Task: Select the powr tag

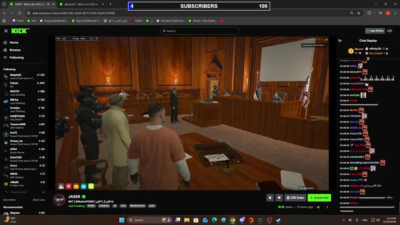Action: [x=152, y=206]
